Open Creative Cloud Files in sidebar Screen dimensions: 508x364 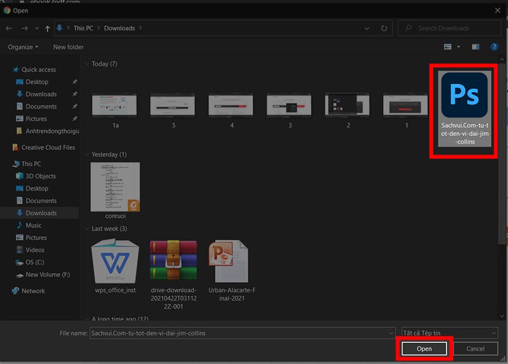pos(48,147)
